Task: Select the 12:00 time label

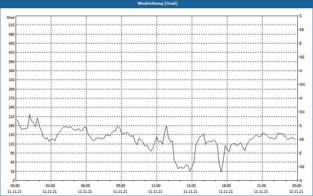Action: click(x=156, y=186)
